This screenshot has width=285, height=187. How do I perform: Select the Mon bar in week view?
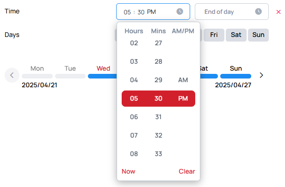click(37, 76)
